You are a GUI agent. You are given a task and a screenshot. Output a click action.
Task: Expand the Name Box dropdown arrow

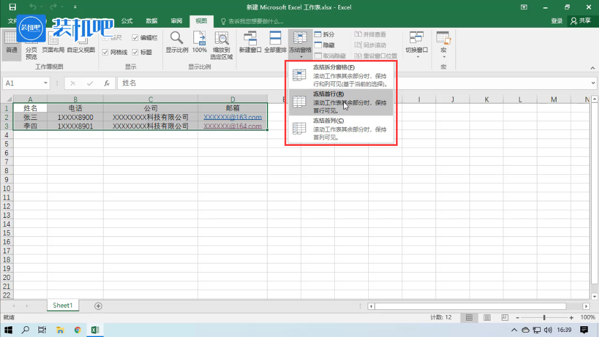coord(45,83)
